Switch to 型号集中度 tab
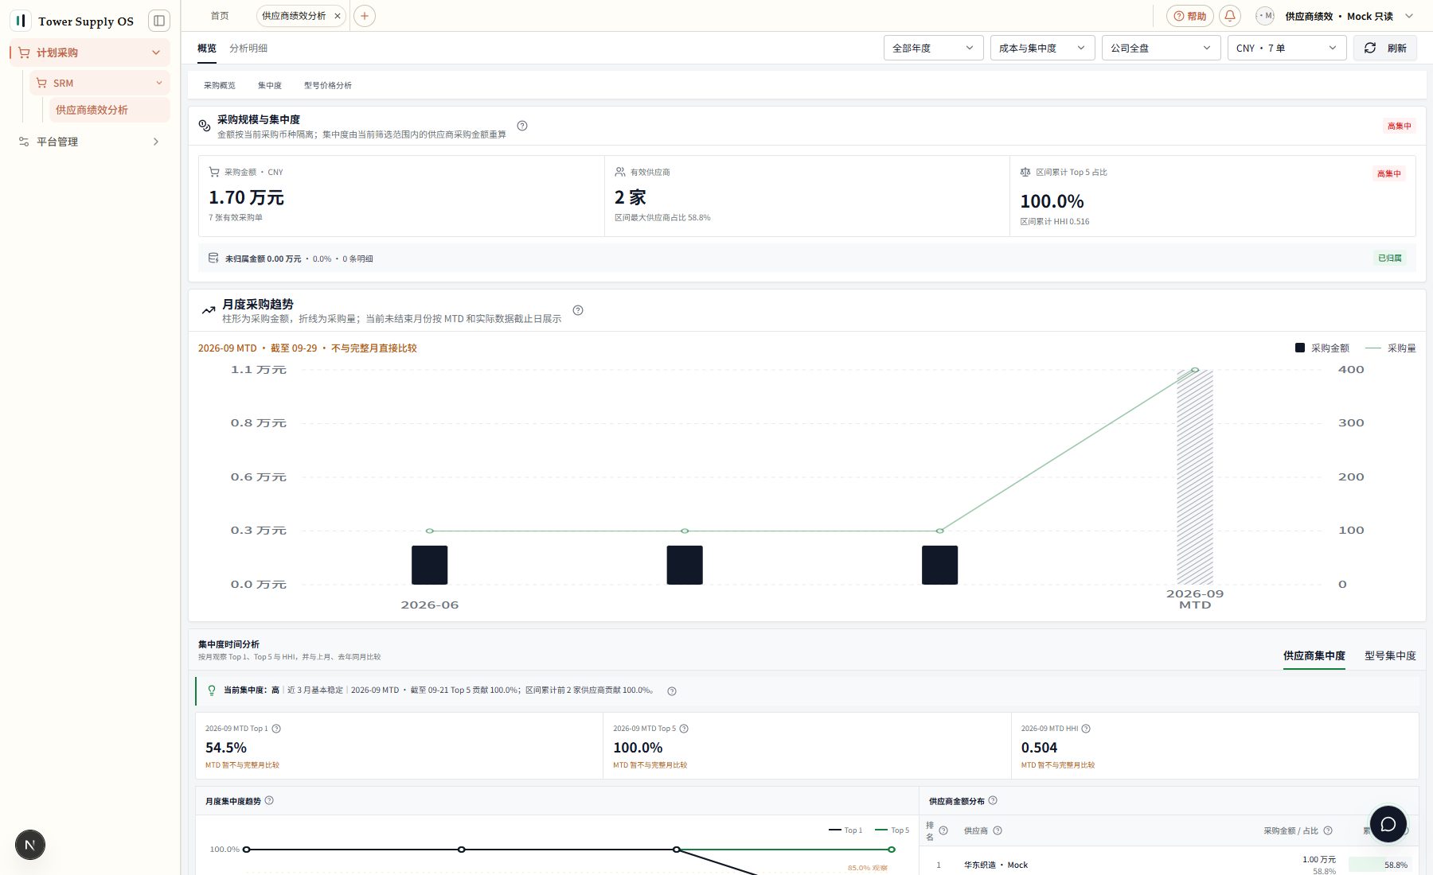 pos(1390,655)
